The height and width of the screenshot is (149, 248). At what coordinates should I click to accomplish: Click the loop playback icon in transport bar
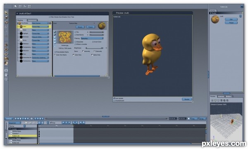pos(31,119)
